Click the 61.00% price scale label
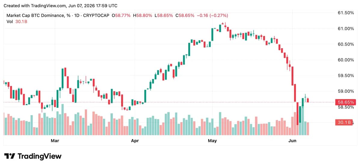Screen dimensions: 361x167 click(345, 29)
